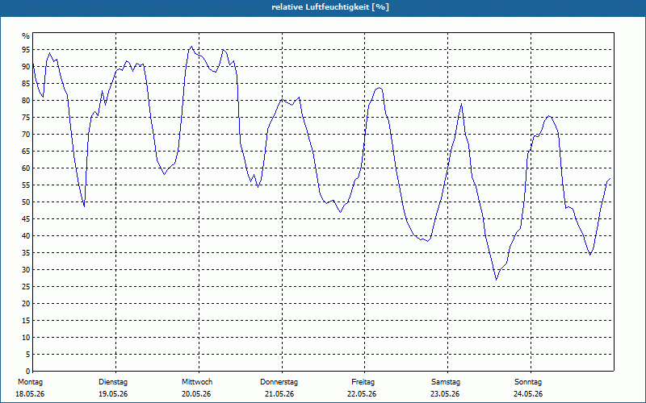The height and width of the screenshot is (403, 646).
Task: Click the y-axis value '20'
Action: pos(26,304)
